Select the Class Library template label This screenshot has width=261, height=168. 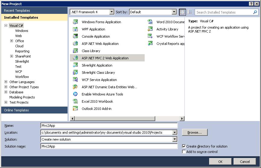point(91,51)
